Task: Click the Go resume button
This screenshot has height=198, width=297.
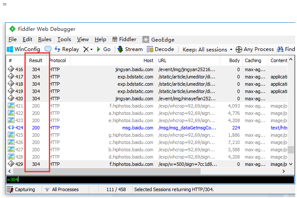Action: pyautogui.click(x=104, y=49)
